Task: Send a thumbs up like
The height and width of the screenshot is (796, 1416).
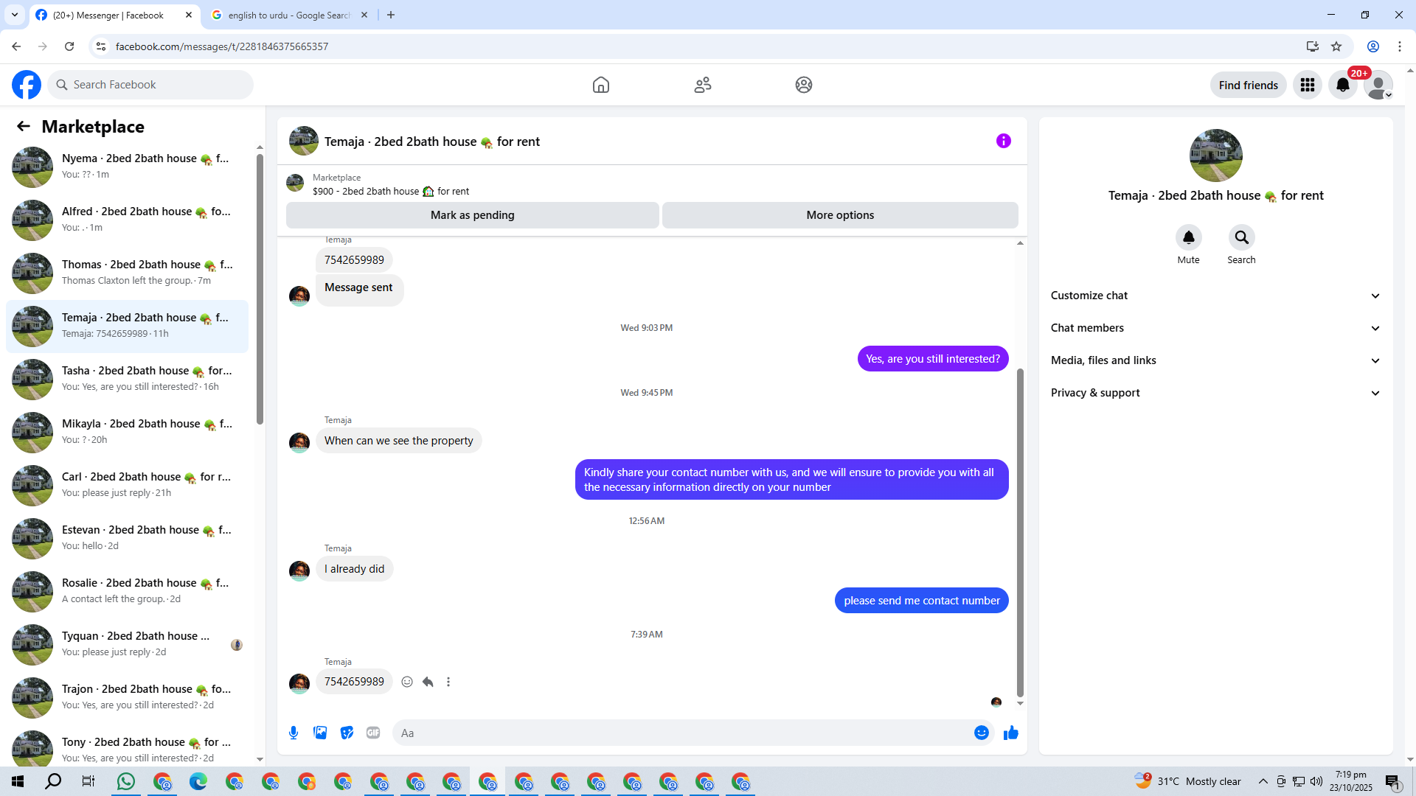Action: pos(1010,733)
